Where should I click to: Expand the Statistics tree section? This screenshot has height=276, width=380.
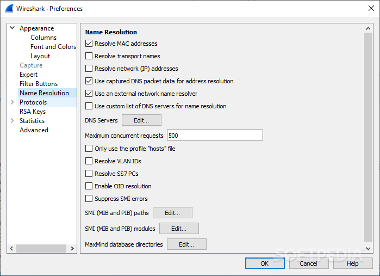(13, 121)
